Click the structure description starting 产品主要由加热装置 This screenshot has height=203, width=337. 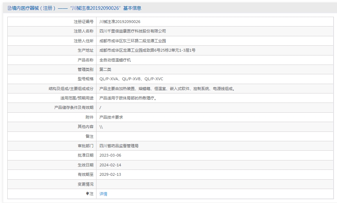tap(168, 89)
